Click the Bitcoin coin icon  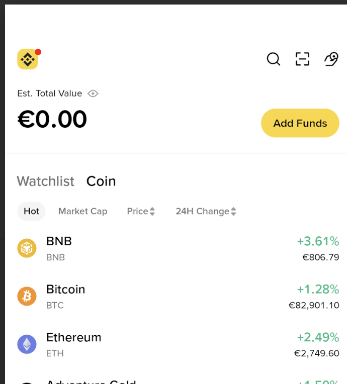coord(27,296)
